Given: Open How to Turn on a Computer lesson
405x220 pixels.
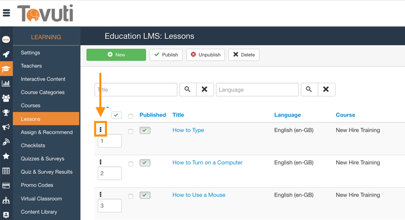Looking at the screenshot, I should click(x=207, y=163).
